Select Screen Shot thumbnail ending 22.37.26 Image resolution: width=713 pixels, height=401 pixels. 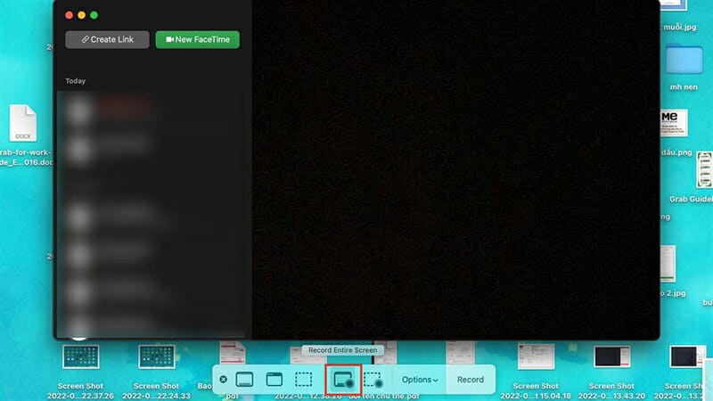80,356
